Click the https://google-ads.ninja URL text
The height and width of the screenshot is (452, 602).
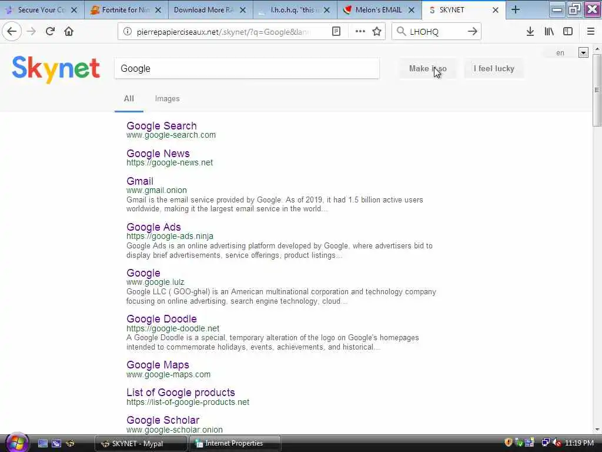[170, 236]
